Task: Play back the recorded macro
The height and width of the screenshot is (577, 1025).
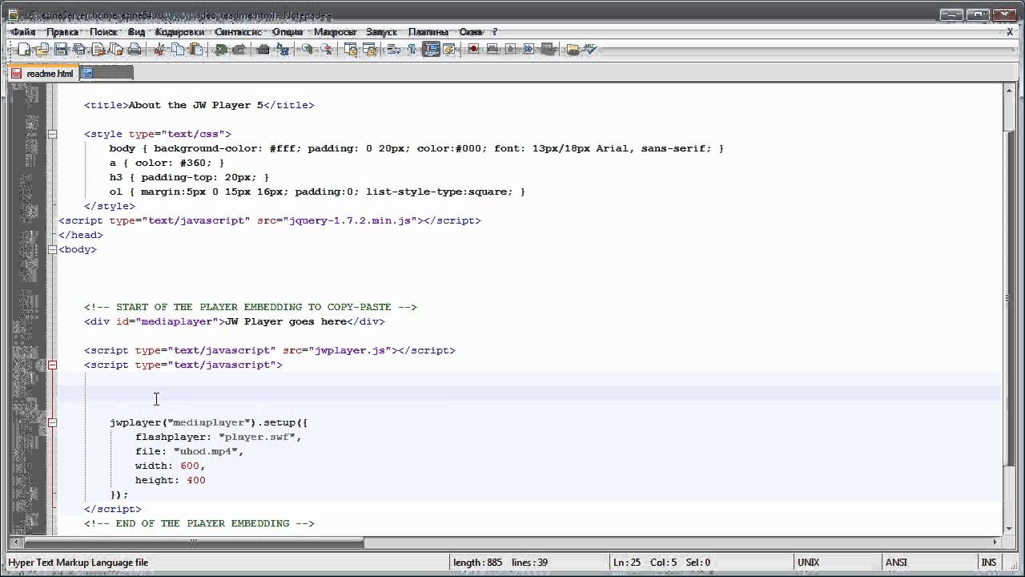Action: point(511,50)
